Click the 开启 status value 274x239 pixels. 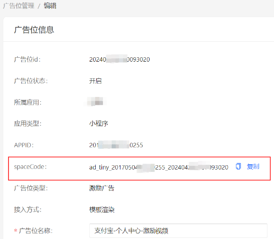point(95,81)
